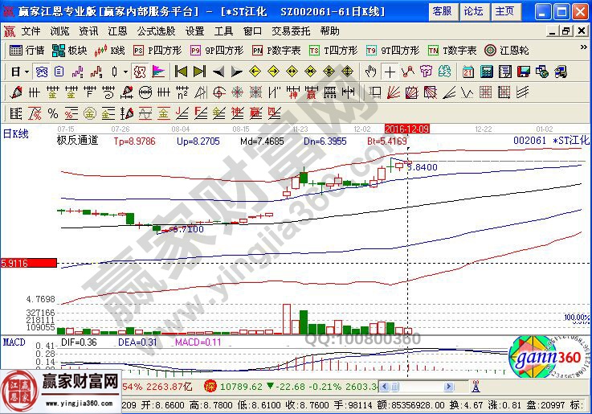This screenshot has height=414, width=592.
Task: Open the 公式选股 menu
Action: point(156,31)
